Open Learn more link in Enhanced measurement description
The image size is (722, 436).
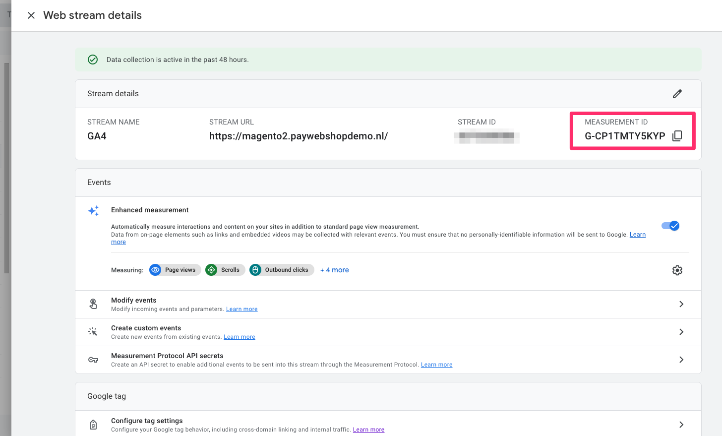[x=638, y=235]
